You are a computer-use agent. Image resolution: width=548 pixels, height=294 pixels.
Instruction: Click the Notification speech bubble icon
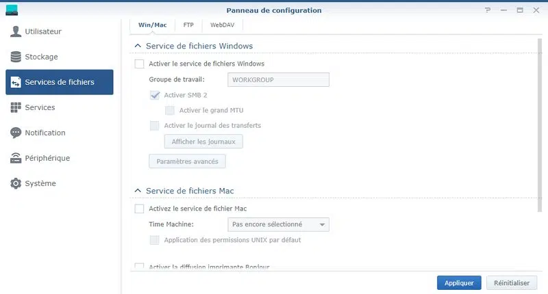click(x=16, y=133)
